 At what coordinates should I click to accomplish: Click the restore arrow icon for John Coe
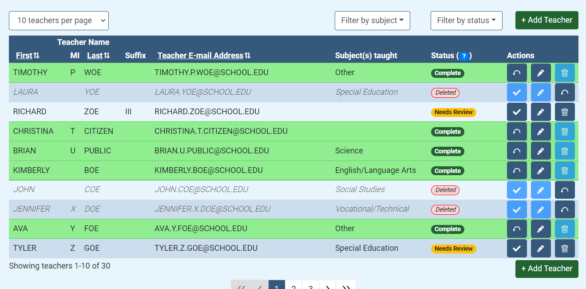click(x=565, y=190)
